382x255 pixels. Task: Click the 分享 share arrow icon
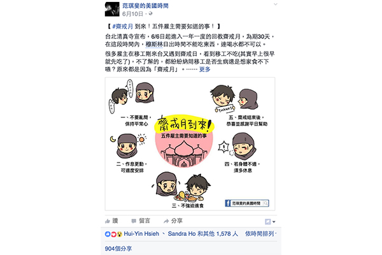coord(166,221)
